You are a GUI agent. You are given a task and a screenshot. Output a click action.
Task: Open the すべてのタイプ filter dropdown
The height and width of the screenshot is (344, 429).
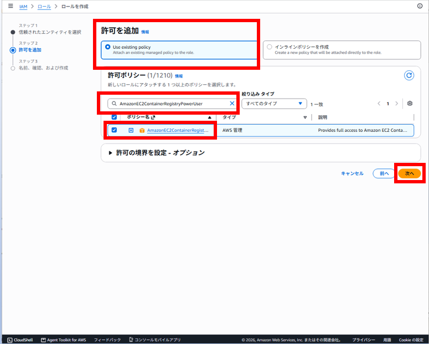(x=274, y=104)
